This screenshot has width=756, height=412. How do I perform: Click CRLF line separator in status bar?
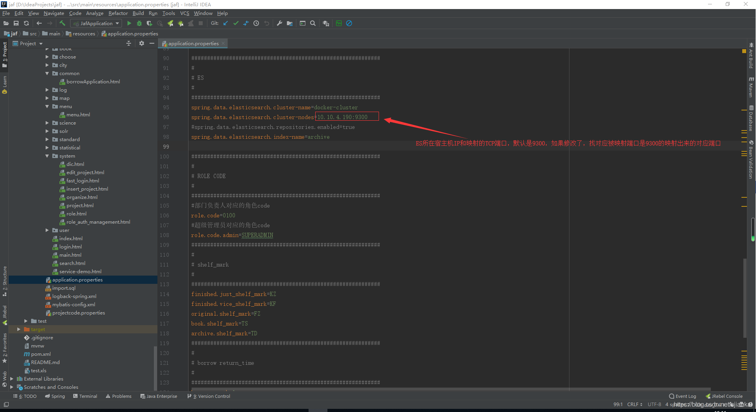[x=635, y=404]
